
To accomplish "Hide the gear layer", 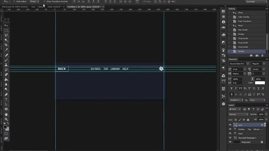I will (230, 125).
